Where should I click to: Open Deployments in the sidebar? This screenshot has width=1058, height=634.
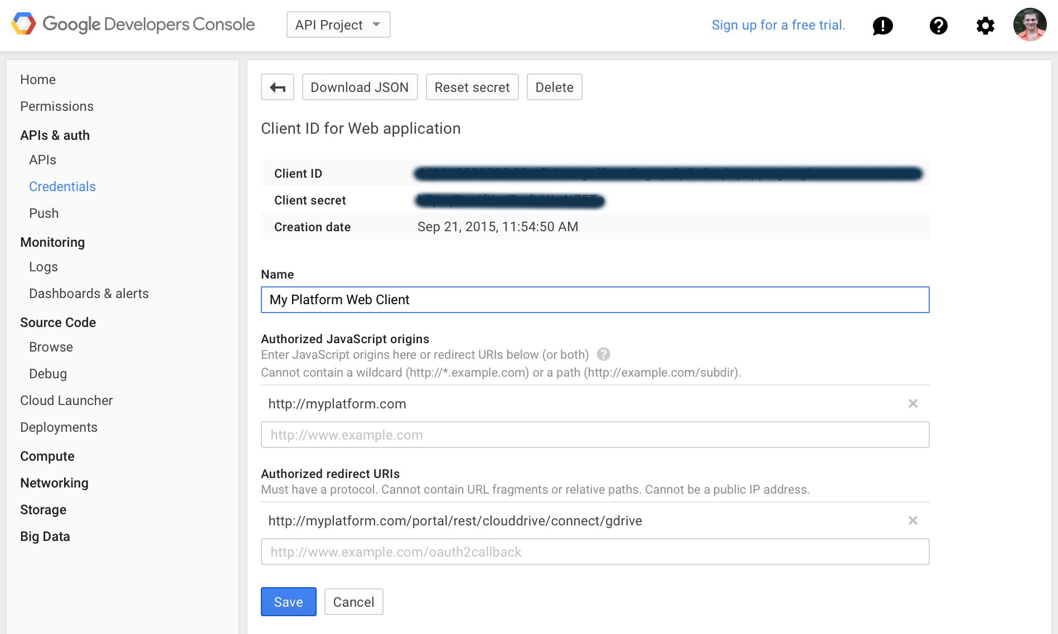pyautogui.click(x=59, y=427)
